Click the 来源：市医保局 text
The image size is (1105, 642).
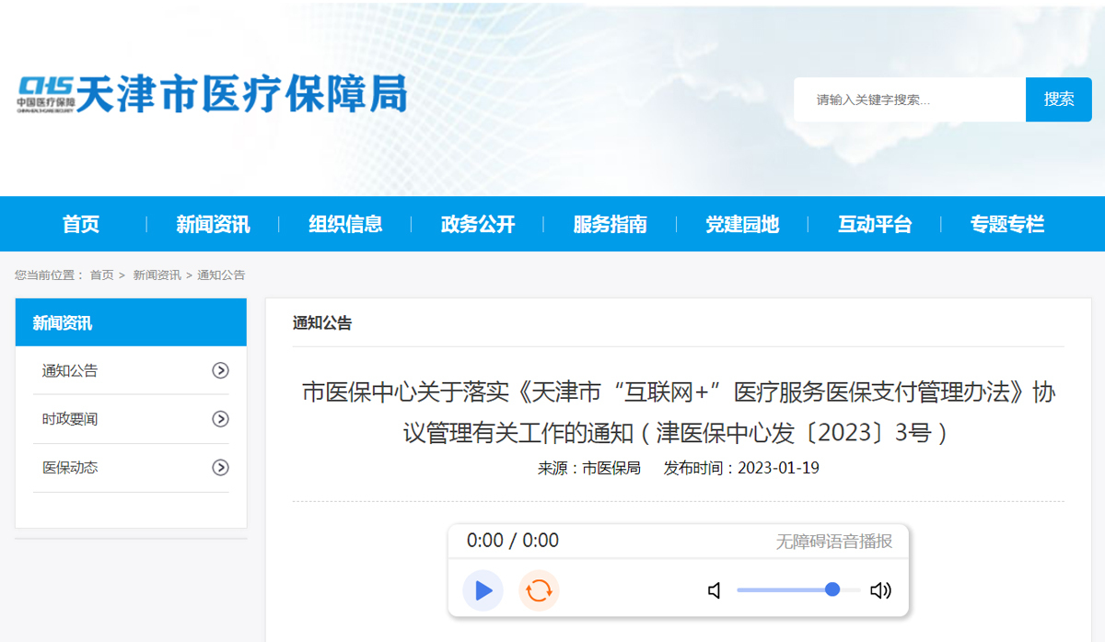(589, 468)
